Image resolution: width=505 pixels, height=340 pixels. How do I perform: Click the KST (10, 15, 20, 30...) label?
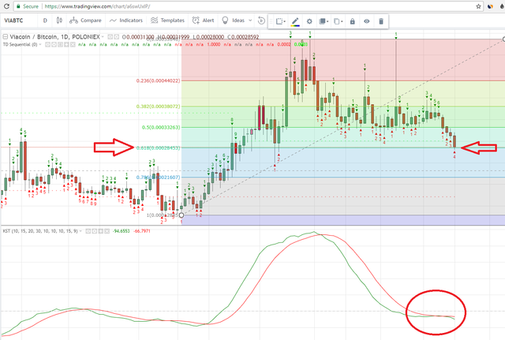click(x=40, y=231)
